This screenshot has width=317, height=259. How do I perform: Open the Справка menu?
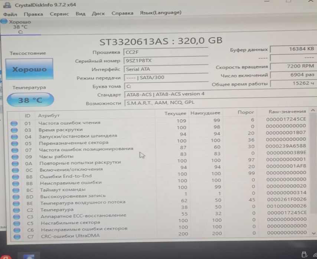(x=122, y=13)
